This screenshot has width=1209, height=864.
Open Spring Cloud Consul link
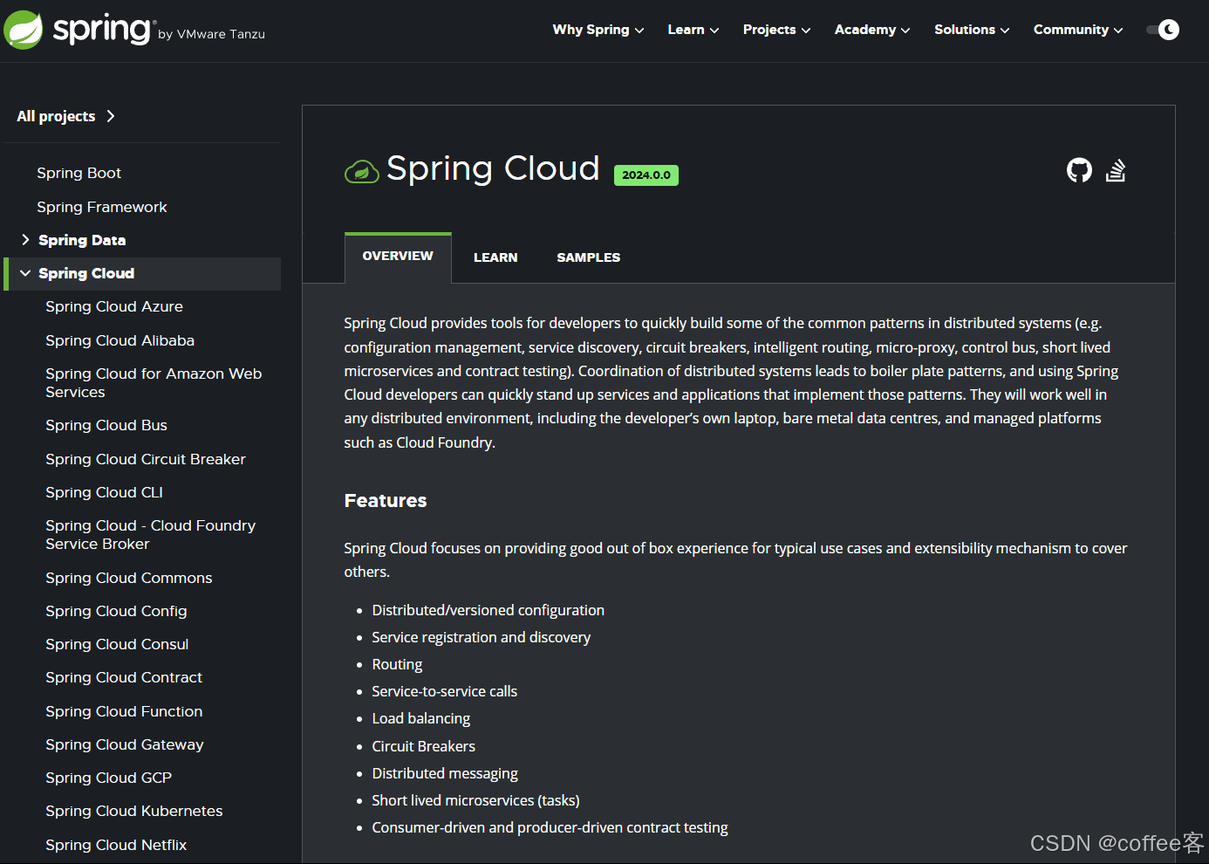117,644
